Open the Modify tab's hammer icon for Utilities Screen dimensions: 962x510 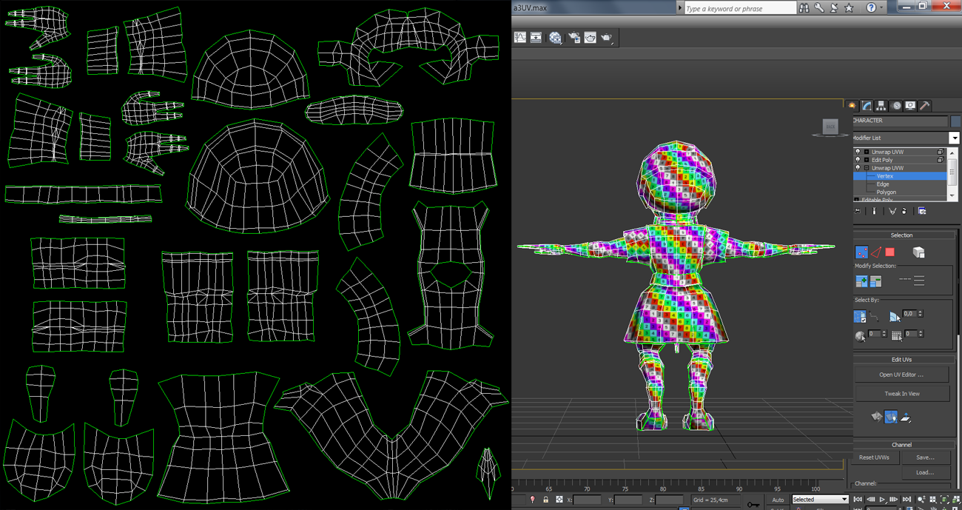pyautogui.click(x=924, y=104)
